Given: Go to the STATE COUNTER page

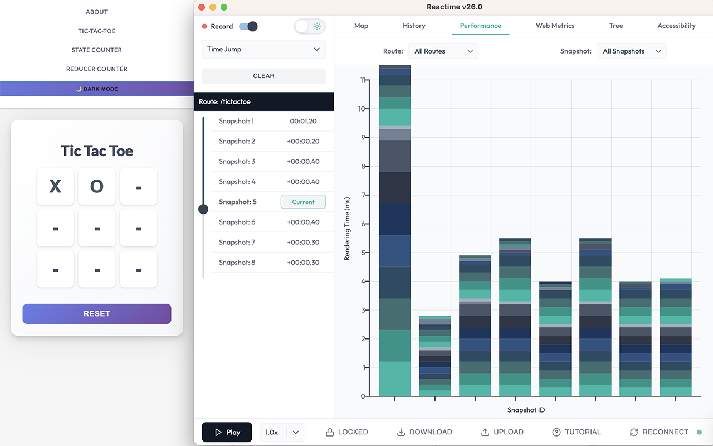Looking at the screenshot, I should (x=97, y=50).
